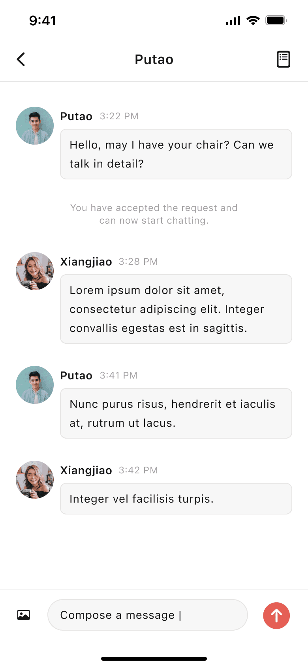Open Putao's avatar on 3:41 PM message
The width and height of the screenshot is (308, 667).
point(35,385)
